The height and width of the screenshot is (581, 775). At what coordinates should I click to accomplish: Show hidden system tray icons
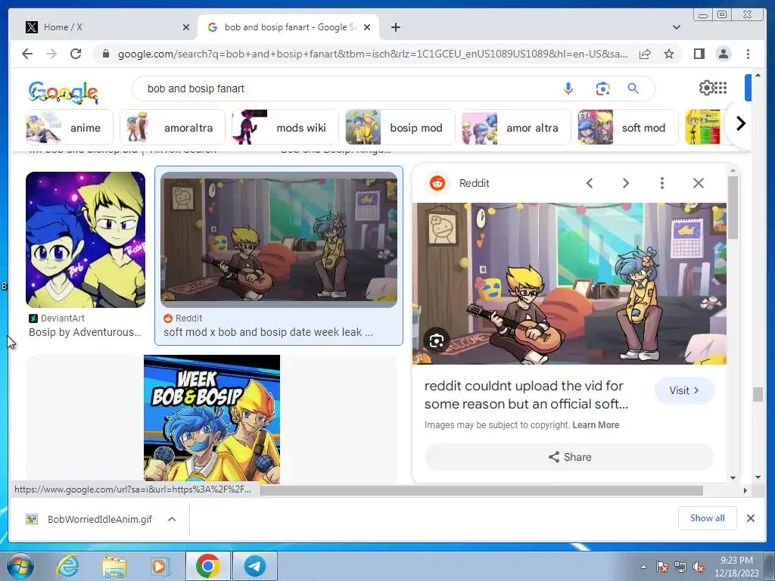[643, 567]
